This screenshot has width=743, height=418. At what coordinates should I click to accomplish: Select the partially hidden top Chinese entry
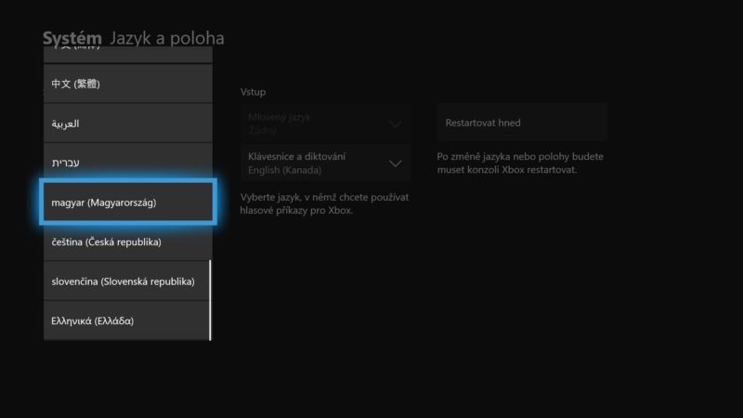tap(128, 54)
